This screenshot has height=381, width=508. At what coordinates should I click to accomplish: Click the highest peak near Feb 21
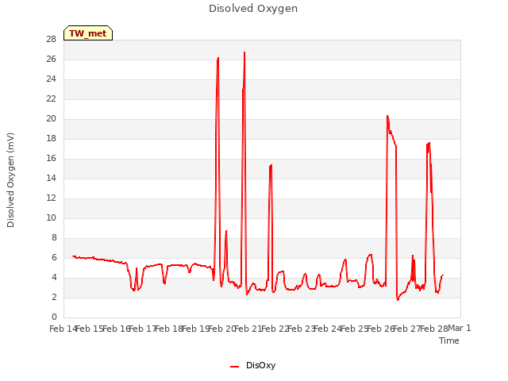point(244,52)
